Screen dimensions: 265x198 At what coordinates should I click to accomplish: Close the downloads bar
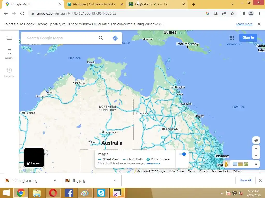pos(260,180)
